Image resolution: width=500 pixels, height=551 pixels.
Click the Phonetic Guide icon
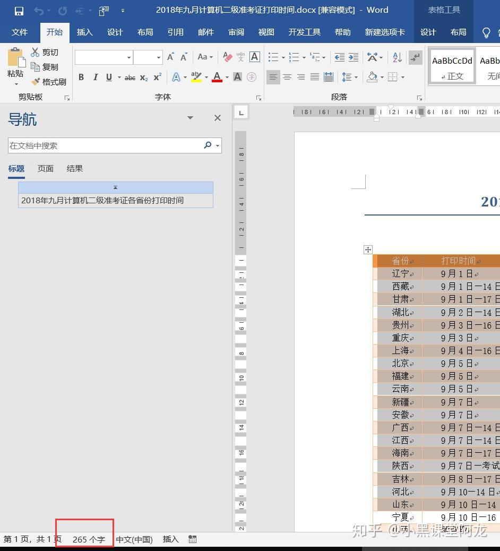pos(240,56)
